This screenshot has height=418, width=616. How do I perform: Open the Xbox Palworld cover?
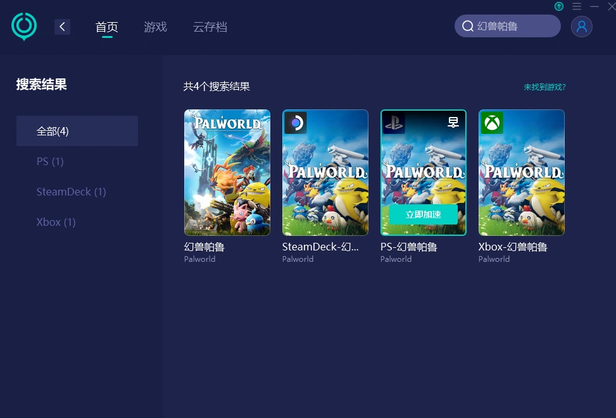pyautogui.click(x=521, y=172)
